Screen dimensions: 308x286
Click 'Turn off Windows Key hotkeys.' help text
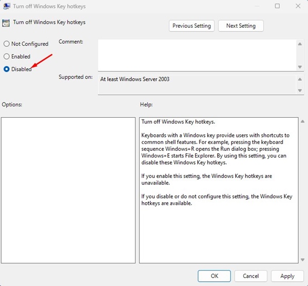click(178, 121)
